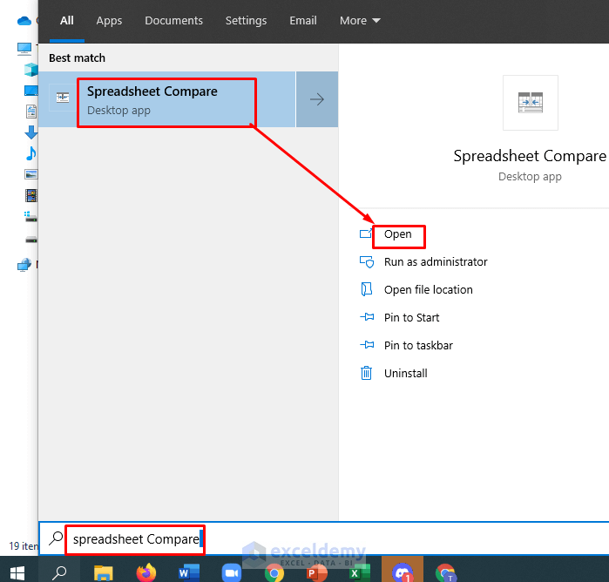Click the Open action icon
Screen dimensions: 609x582
(x=366, y=233)
